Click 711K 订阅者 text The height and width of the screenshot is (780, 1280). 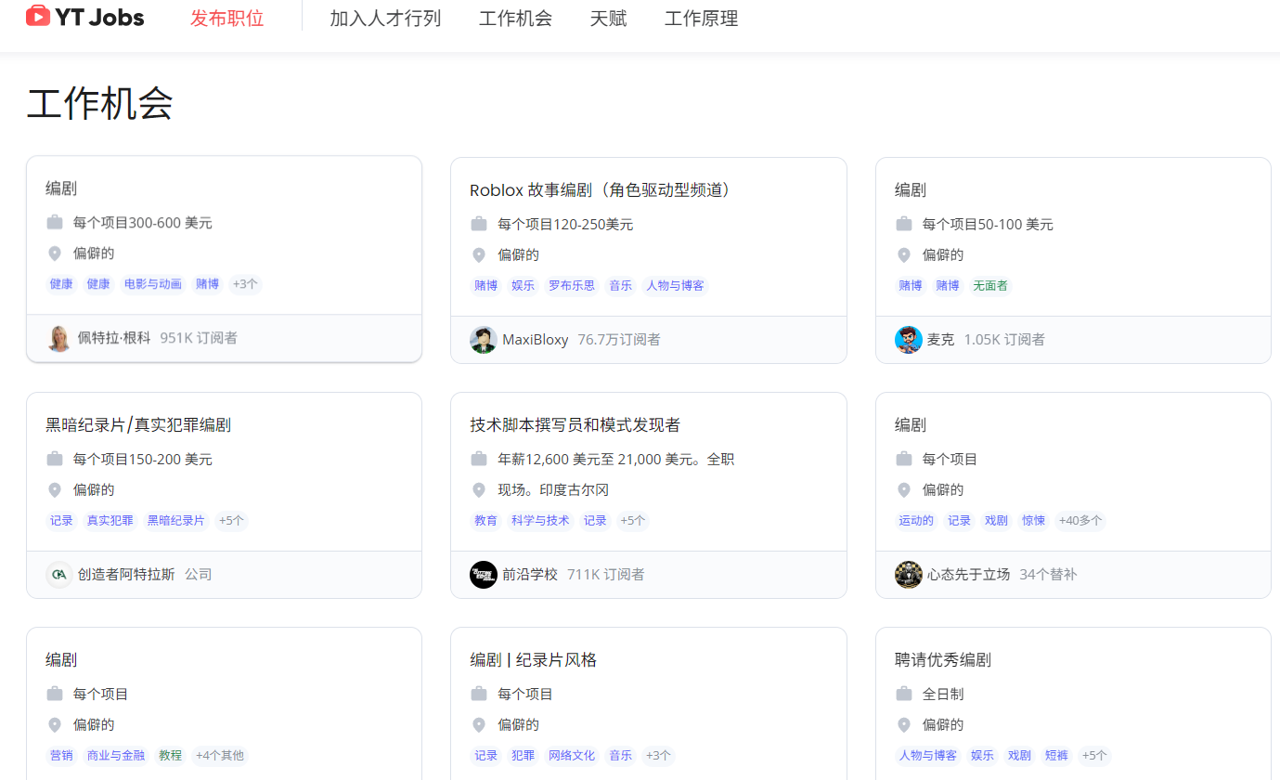click(x=606, y=575)
